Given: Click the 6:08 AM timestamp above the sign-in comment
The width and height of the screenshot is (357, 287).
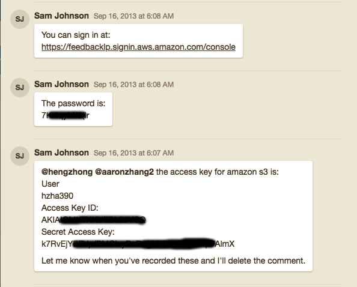Looking at the screenshot, I should point(133,16).
